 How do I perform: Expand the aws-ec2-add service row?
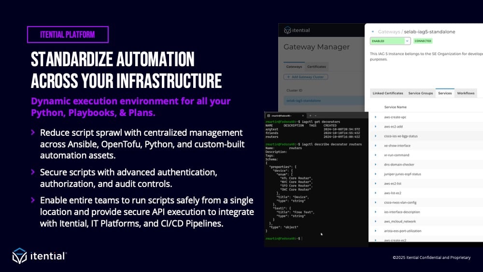pyautogui.click(x=375, y=127)
